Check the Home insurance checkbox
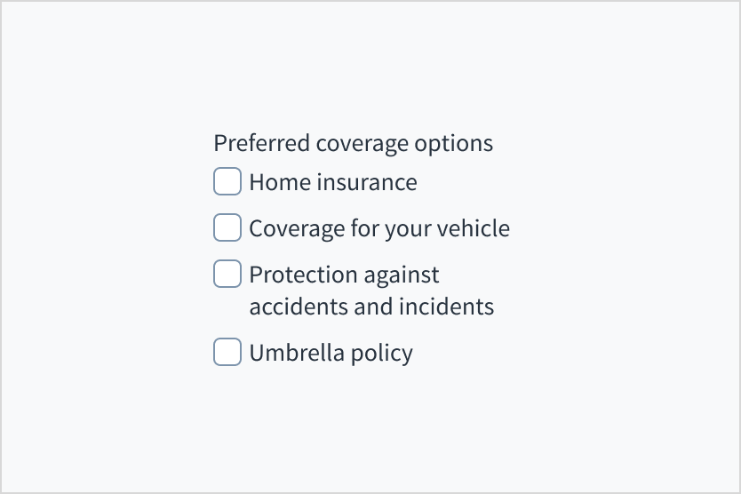 coord(227,181)
